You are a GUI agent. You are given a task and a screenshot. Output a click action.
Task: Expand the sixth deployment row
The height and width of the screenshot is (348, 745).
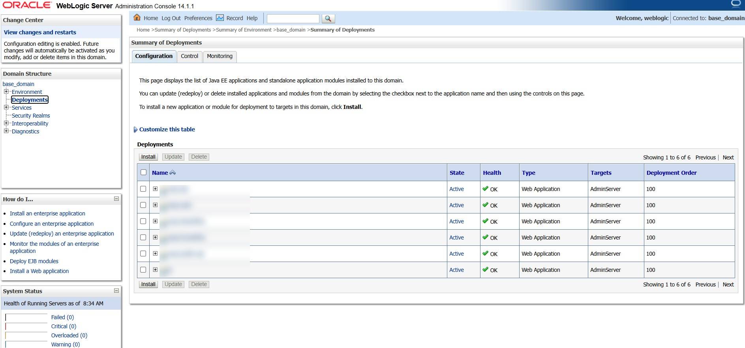coord(155,270)
